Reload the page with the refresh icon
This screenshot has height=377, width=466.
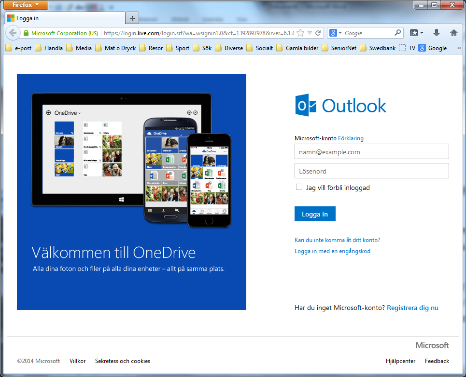318,33
